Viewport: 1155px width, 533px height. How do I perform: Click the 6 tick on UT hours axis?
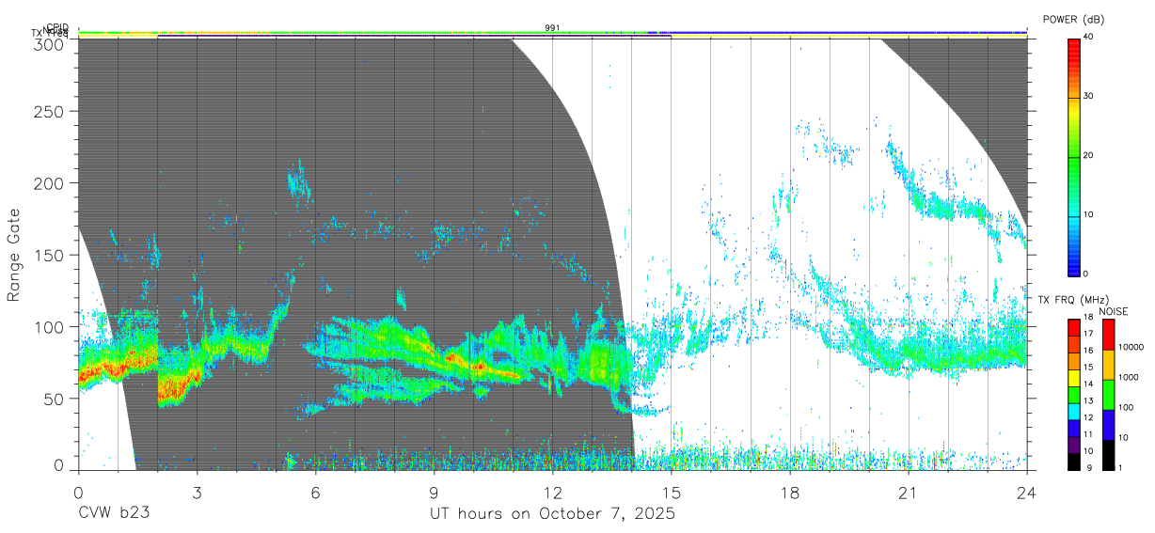click(315, 493)
